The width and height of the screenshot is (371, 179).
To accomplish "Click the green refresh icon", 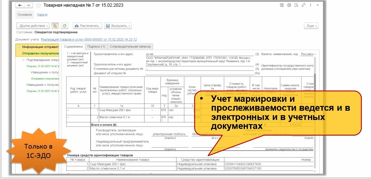I will pos(65,26).
